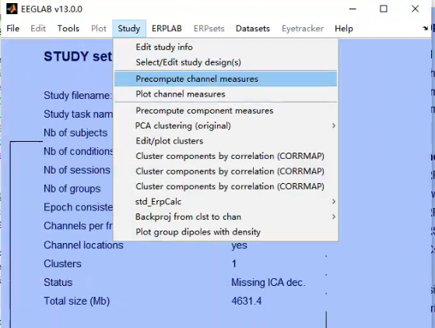The width and height of the screenshot is (435, 328).
Task: Click the EEGLAB application icon in title bar
Action: click(x=12, y=9)
